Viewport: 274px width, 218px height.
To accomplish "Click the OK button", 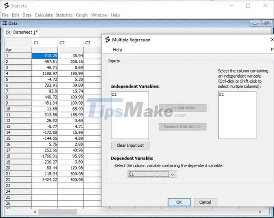I will pyautogui.click(x=179, y=202).
